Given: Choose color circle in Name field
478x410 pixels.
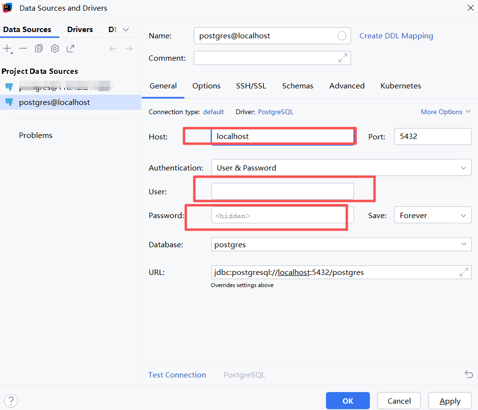Looking at the screenshot, I should (x=341, y=35).
